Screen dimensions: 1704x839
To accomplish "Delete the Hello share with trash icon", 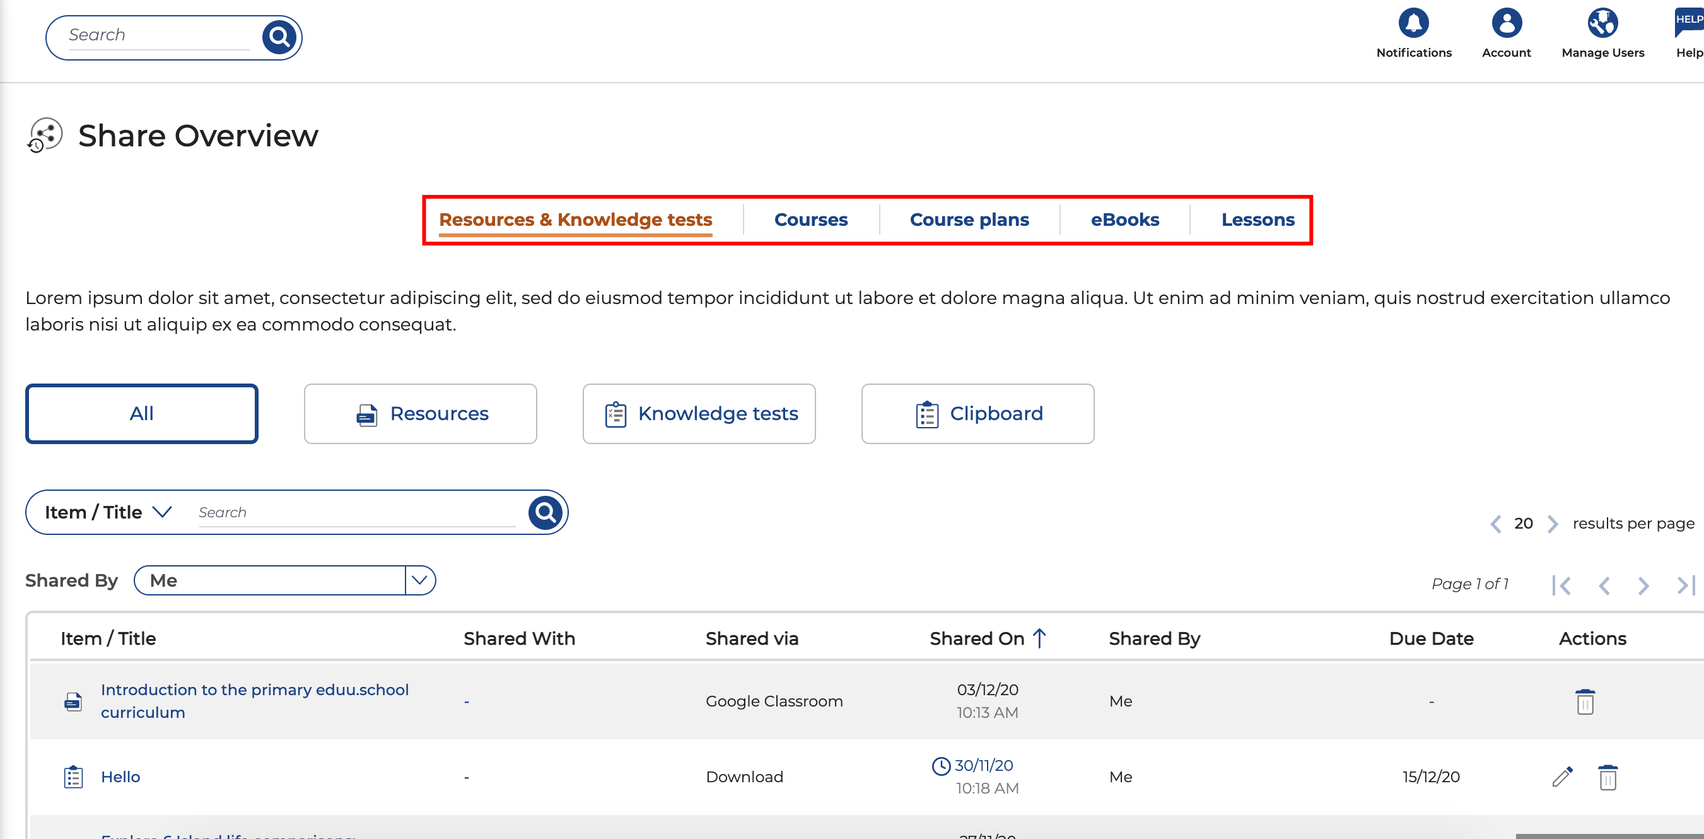I will [1608, 777].
